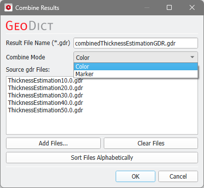Confirm with the OK button
This screenshot has width=204, height=188.
tap(136, 177)
